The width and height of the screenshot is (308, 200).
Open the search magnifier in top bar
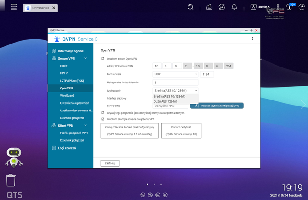tap(190, 7)
